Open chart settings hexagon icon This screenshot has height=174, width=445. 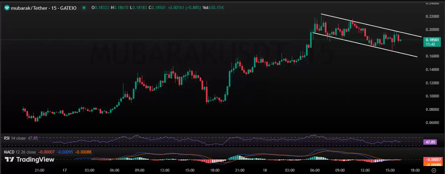(433, 171)
